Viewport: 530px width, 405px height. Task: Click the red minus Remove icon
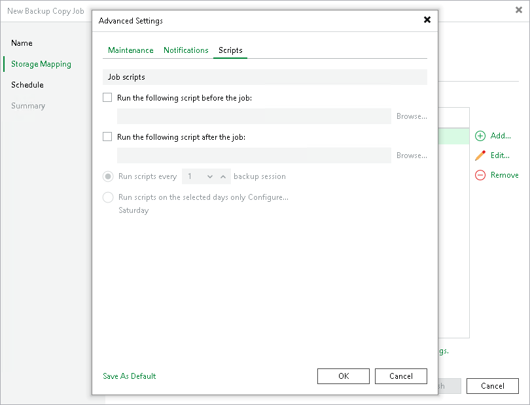480,175
